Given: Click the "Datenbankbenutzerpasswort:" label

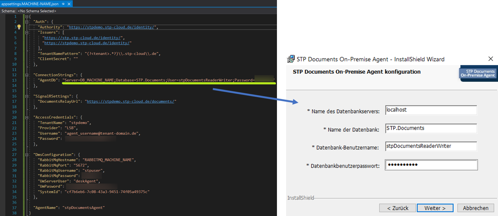Looking at the screenshot, I should (x=345, y=166).
